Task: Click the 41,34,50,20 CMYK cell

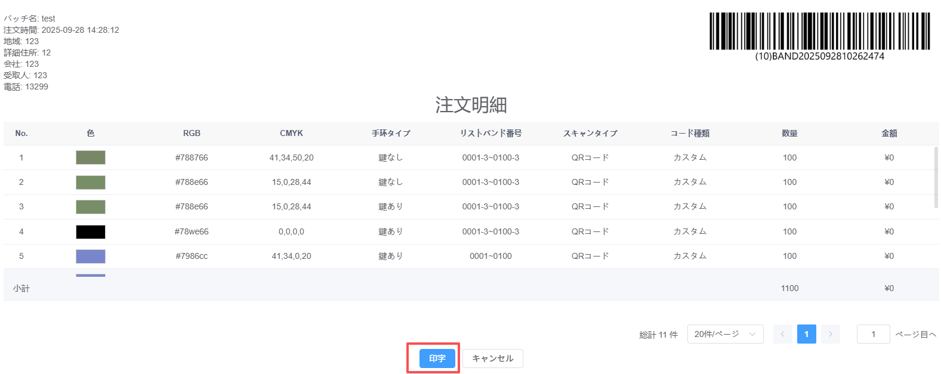Action: (291, 157)
